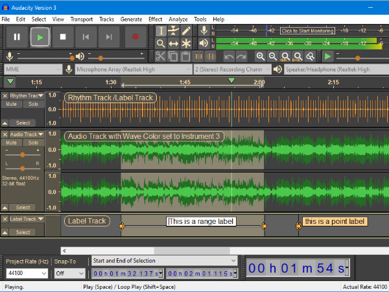Open the Edit menu
This screenshot has height=292, width=389.
[21, 19]
